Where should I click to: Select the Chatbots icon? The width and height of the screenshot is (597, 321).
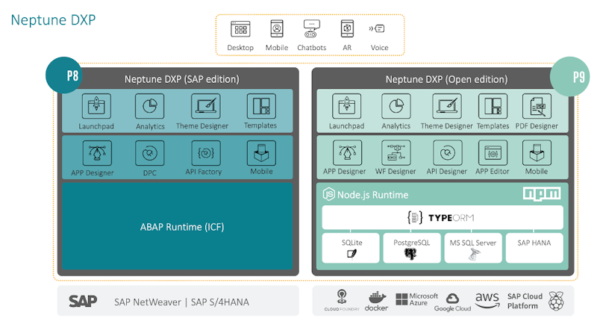(x=311, y=30)
